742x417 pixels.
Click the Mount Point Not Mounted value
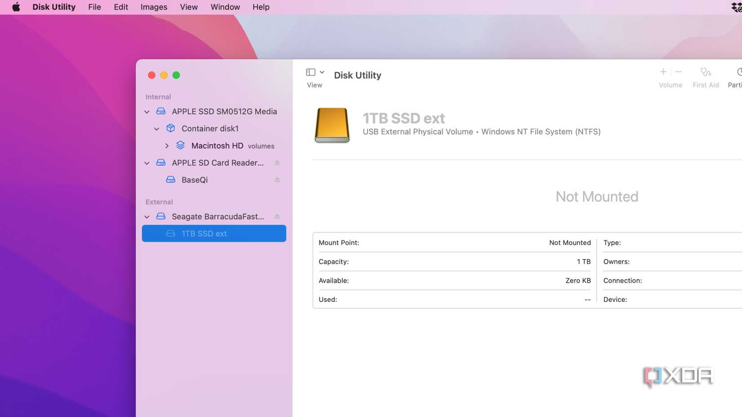(570, 243)
